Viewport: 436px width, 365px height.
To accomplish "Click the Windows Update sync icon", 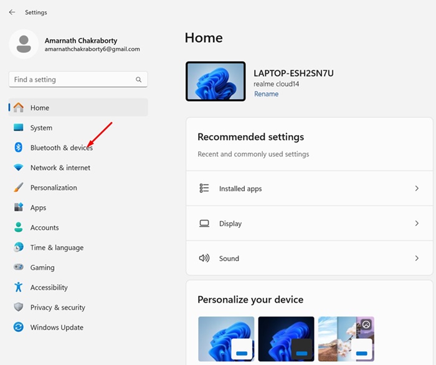I will (19, 327).
